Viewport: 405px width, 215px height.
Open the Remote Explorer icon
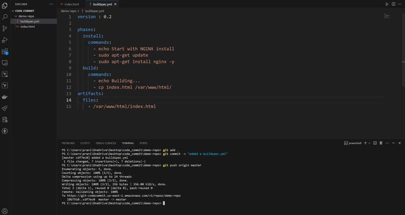click(5, 63)
